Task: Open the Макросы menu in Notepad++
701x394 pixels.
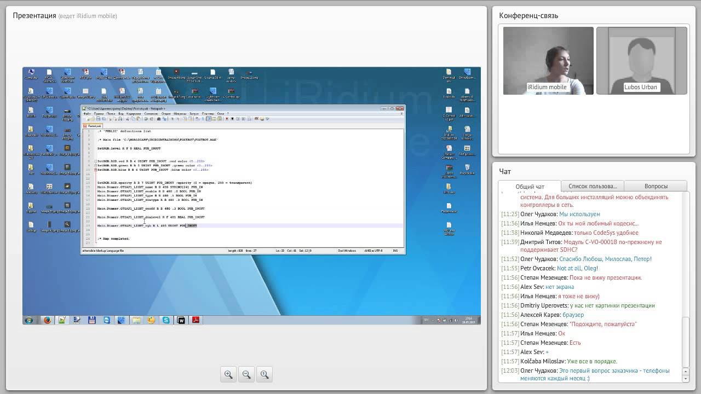Action: [x=180, y=114]
